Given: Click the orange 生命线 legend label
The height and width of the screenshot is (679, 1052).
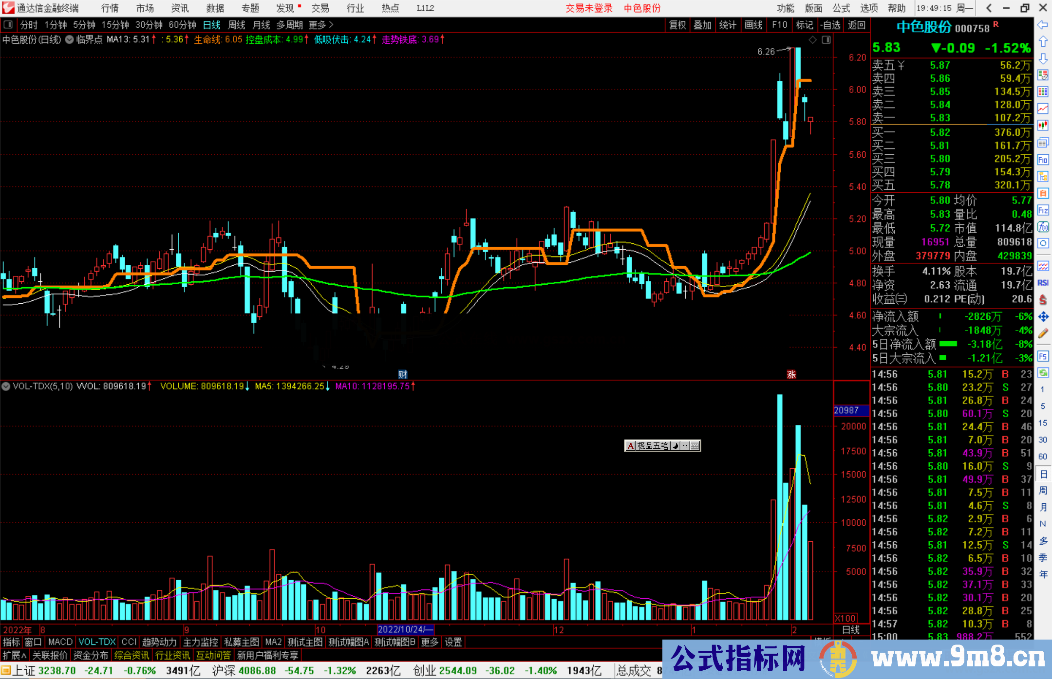Looking at the screenshot, I should [207, 40].
